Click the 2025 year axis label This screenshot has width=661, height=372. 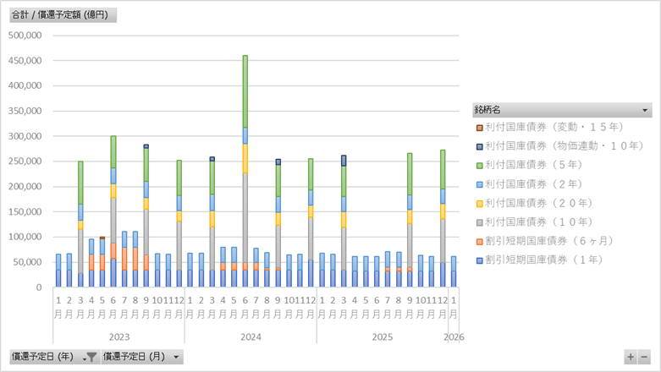click(382, 336)
